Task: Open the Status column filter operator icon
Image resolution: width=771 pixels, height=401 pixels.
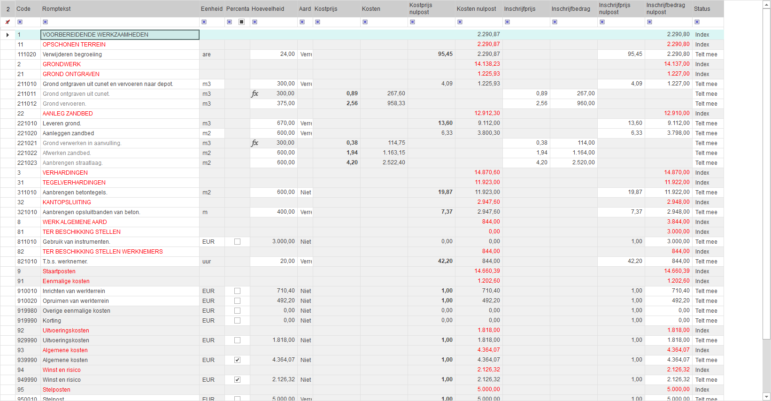Action: click(x=697, y=22)
